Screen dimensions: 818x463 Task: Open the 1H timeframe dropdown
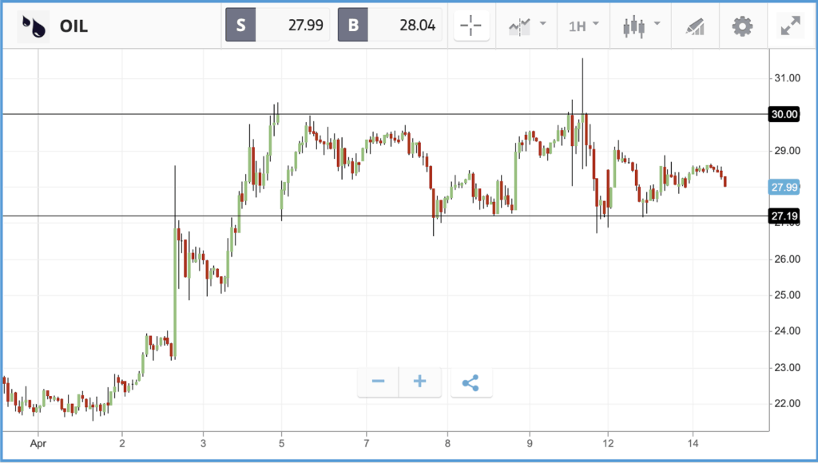click(x=583, y=25)
